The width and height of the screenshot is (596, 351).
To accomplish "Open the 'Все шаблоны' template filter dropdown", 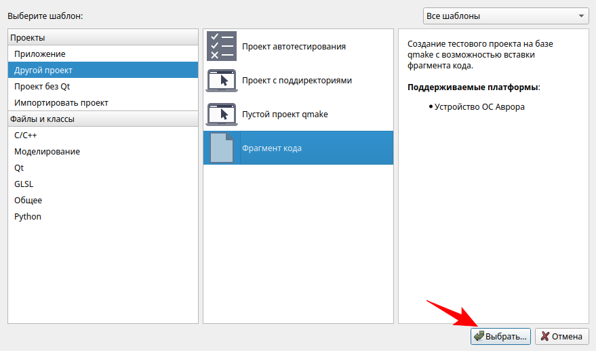I will click(x=505, y=16).
